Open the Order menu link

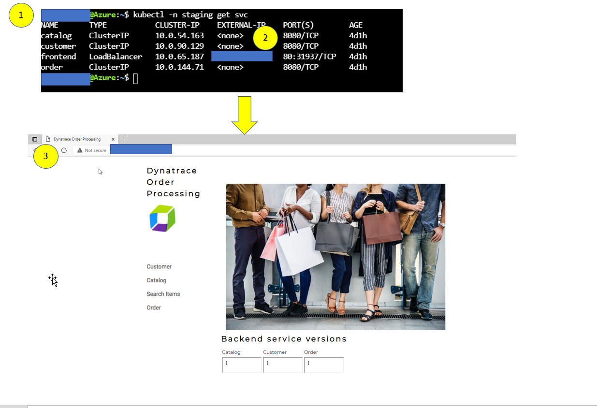(154, 307)
